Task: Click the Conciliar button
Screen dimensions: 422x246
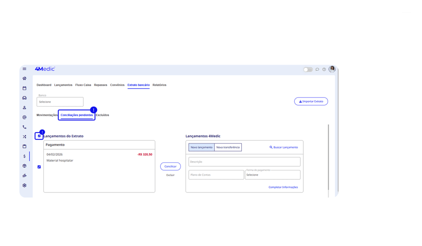Action: tap(170, 167)
